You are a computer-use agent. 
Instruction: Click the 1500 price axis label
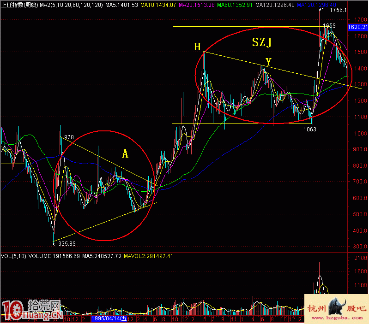361,52
